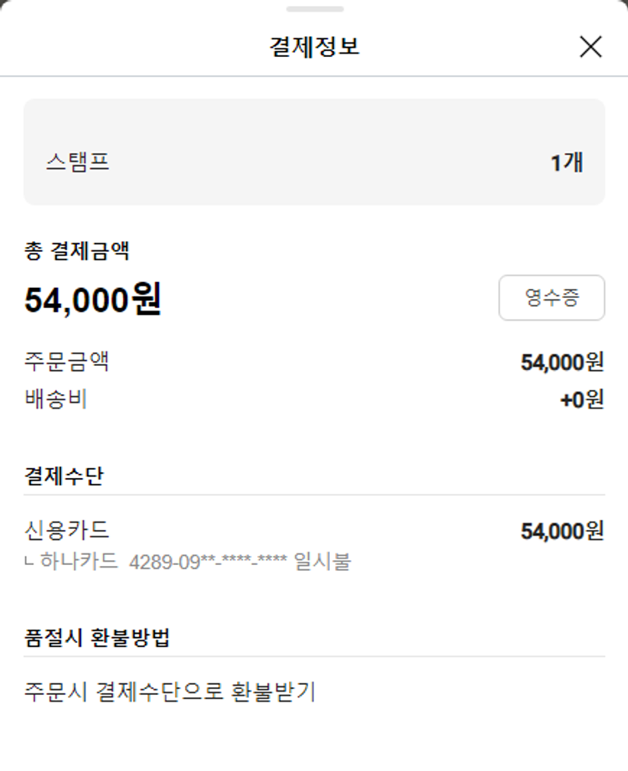Viewport: 628px width, 771px height.
Task: Click the 신용카드 payment method label
Action: 67,530
